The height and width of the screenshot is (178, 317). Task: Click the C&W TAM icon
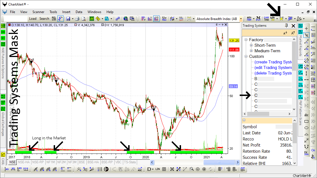point(266,19)
